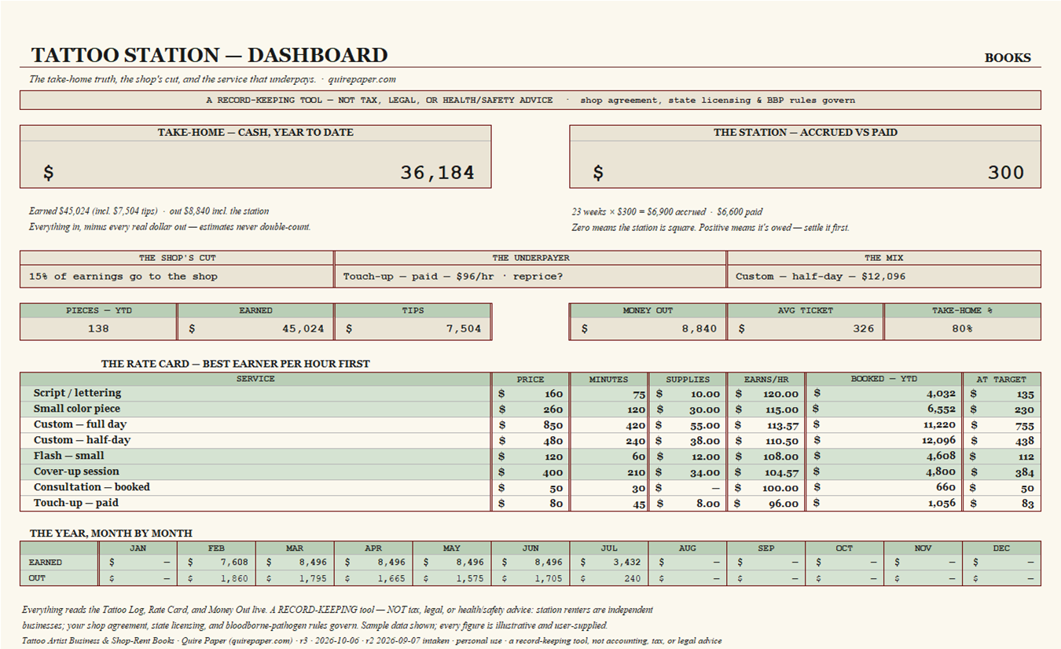
Task: Select the 'Custom — half-day' rate card row label
Action: pyautogui.click(x=82, y=441)
